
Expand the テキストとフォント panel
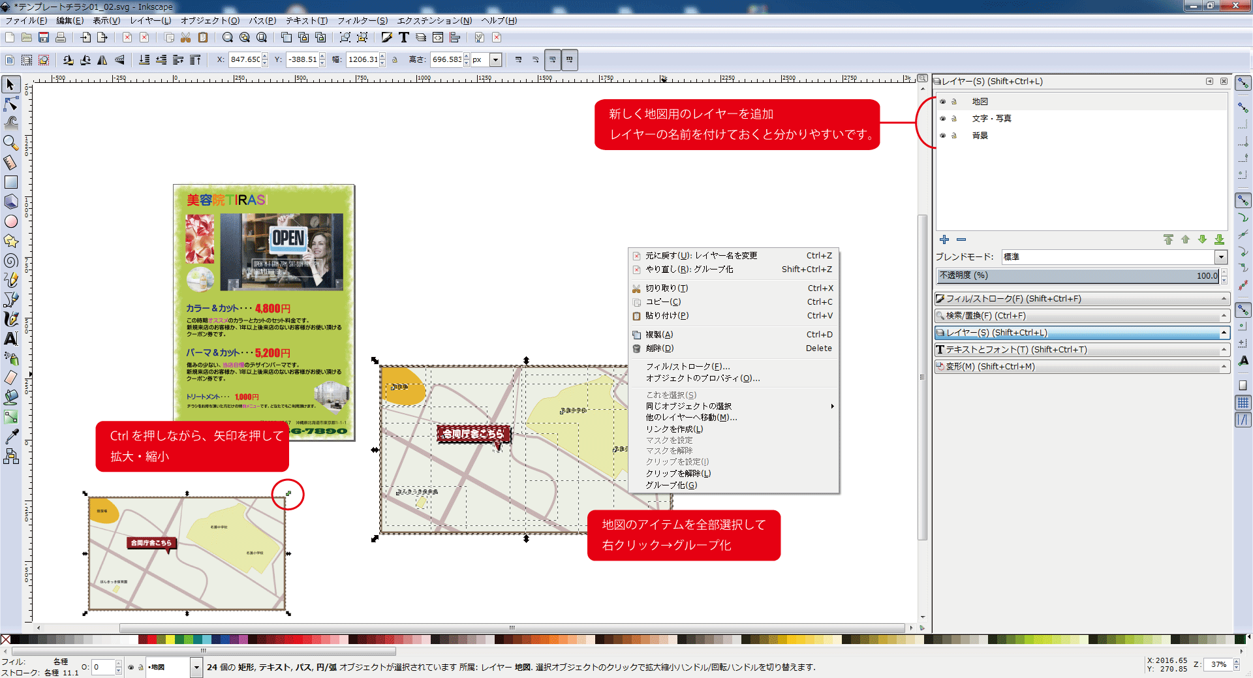(x=1082, y=350)
